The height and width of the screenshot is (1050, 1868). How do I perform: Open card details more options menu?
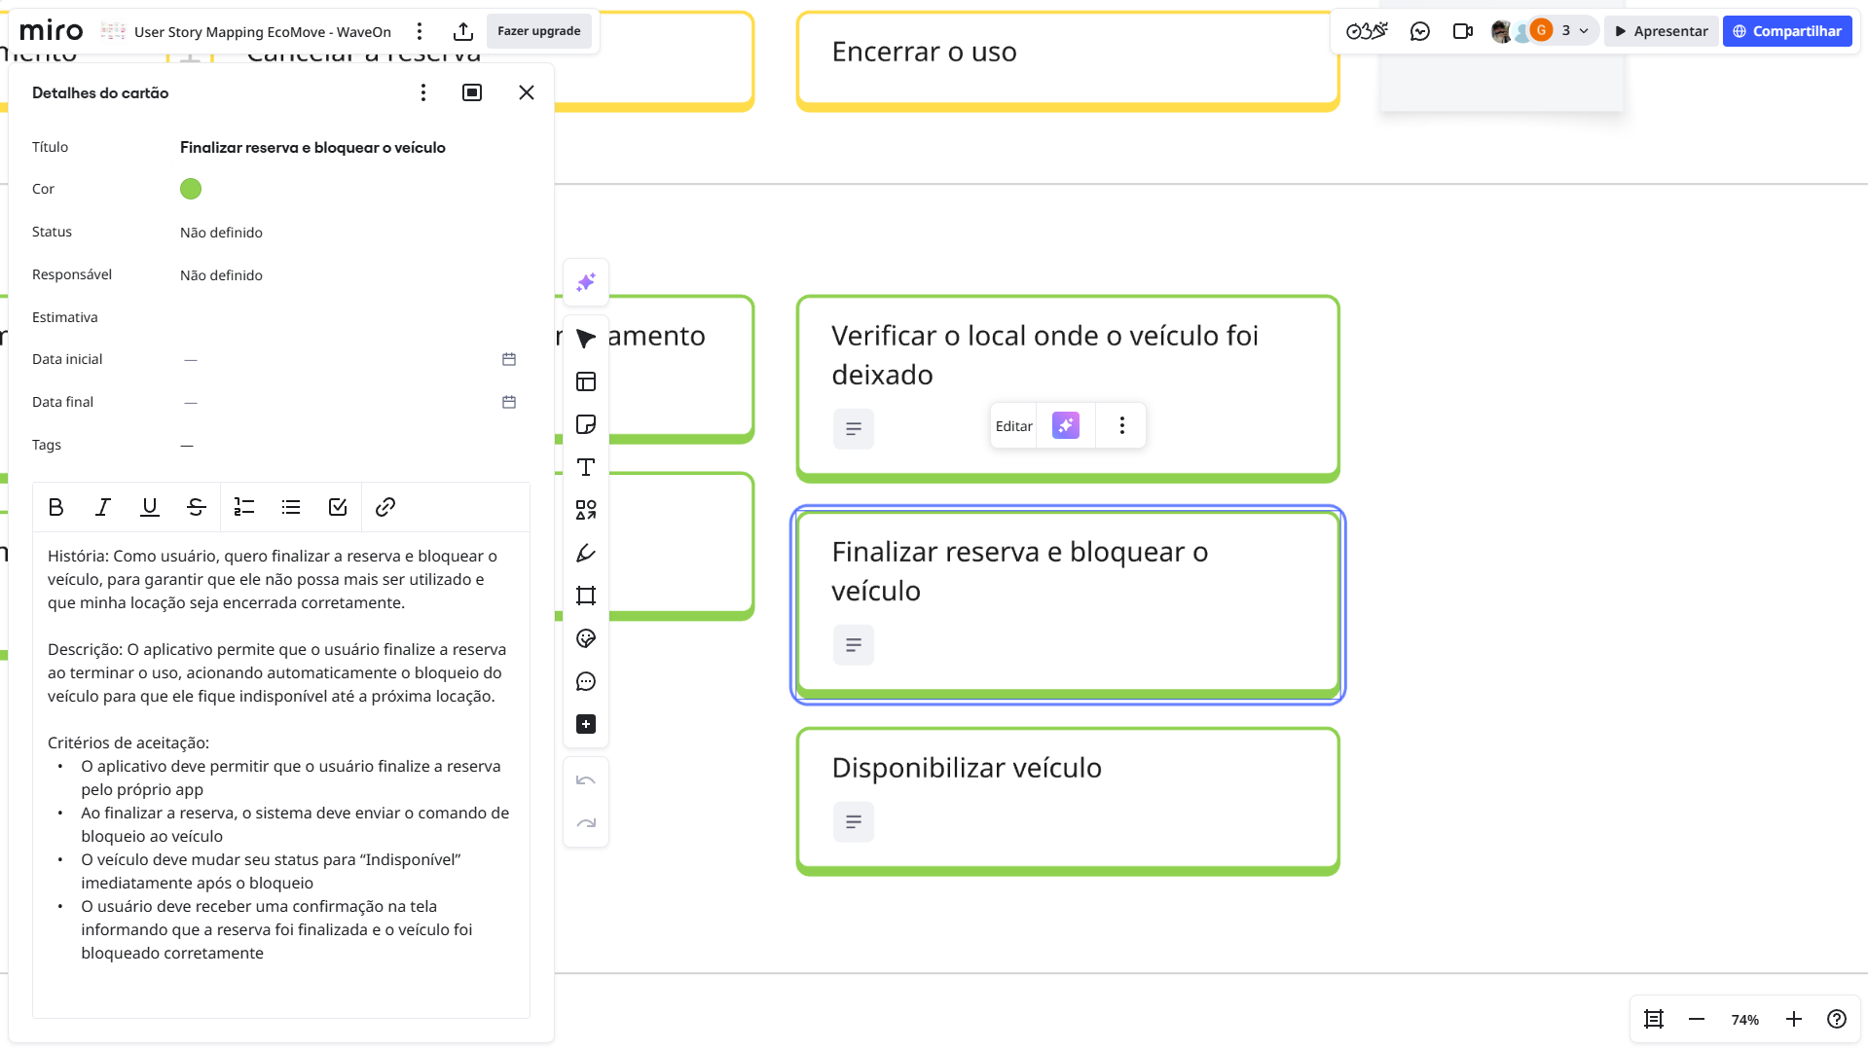coord(422,92)
